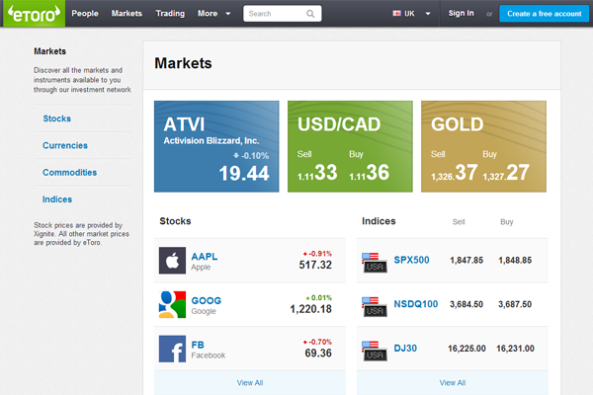Click AAPL price 517.32
The height and width of the screenshot is (395, 593).
[x=315, y=265]
